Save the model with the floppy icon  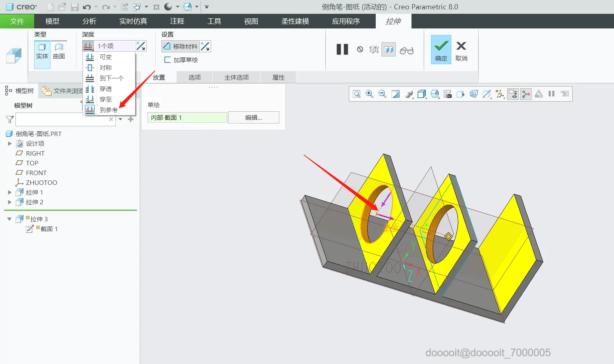[74, 7]
